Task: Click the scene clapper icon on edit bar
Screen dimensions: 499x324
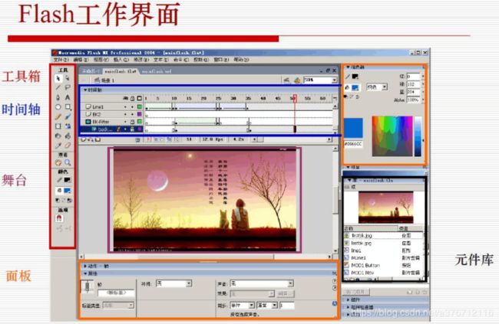Action: (97, 80)
